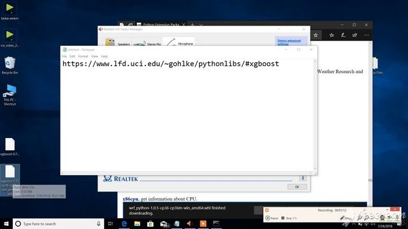Image resolution: width=408 pixels, height=229 pixels.
Task: Select the xgboost-0.7 file on the desktop
Action: (10, 147)
